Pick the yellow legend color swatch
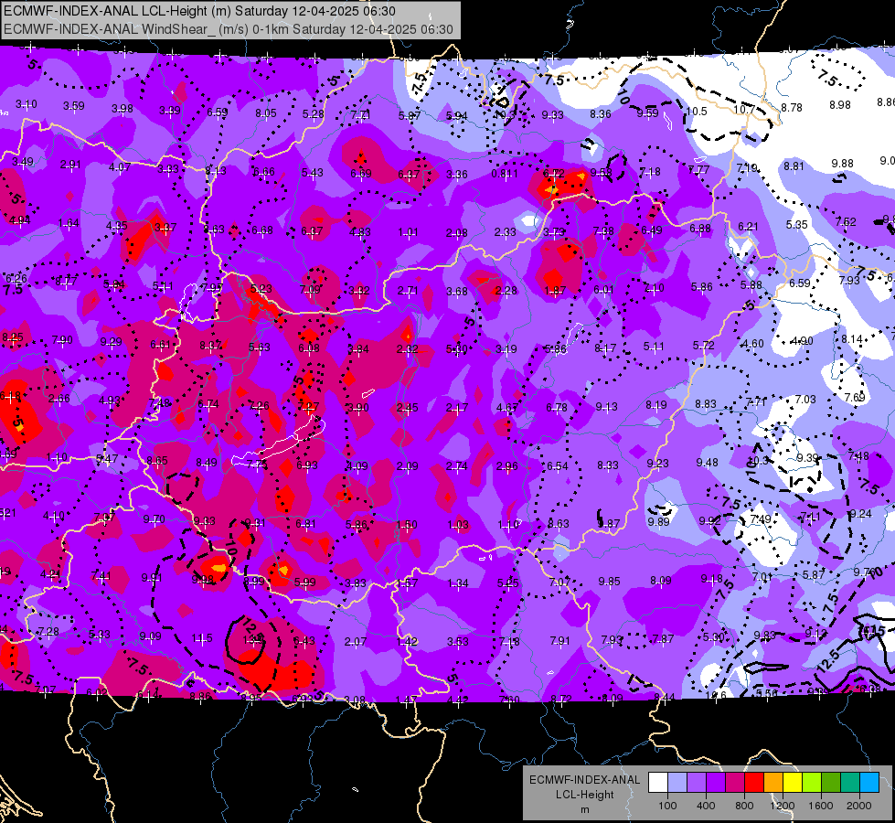 (x=793, y=782)
